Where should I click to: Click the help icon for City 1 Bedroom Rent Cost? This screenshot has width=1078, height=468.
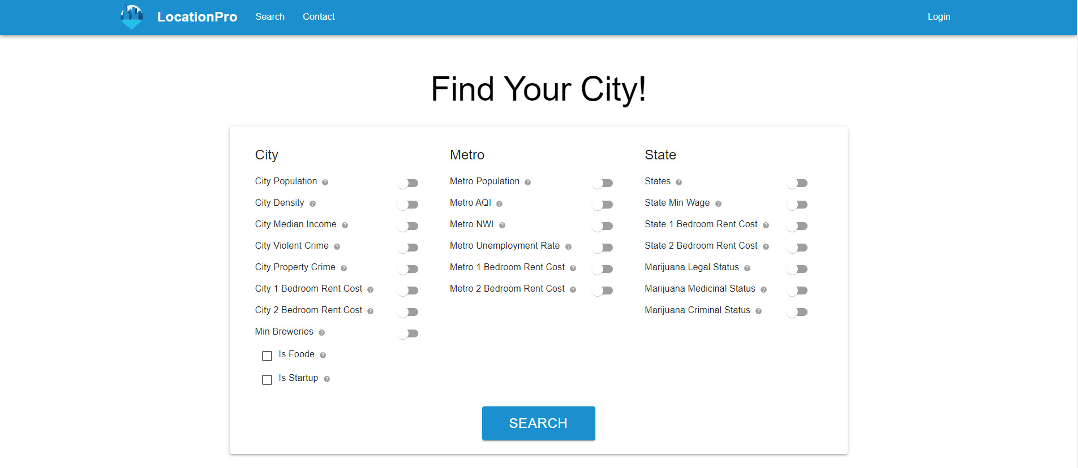(x=370, y=289)
